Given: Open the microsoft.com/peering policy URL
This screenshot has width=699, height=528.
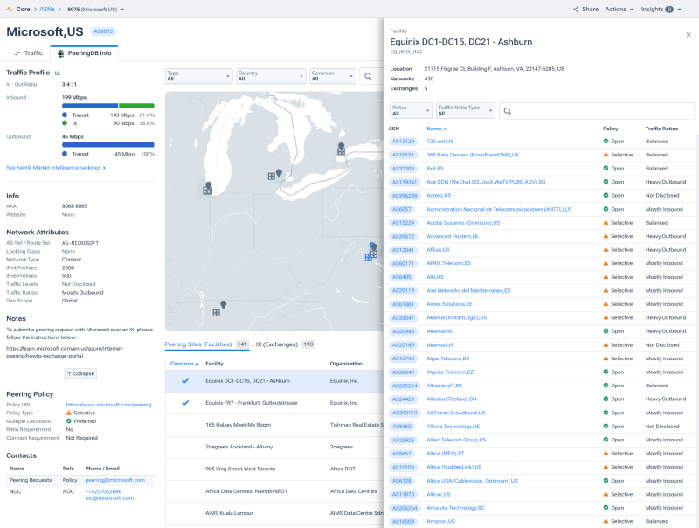Looking at the screenshot, I should pyautogui.click(x=108, y=405).
